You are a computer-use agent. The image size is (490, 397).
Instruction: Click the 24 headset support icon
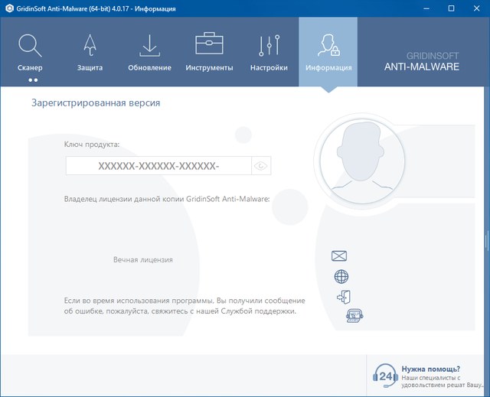pyautogui.click(x=384, y=376)
